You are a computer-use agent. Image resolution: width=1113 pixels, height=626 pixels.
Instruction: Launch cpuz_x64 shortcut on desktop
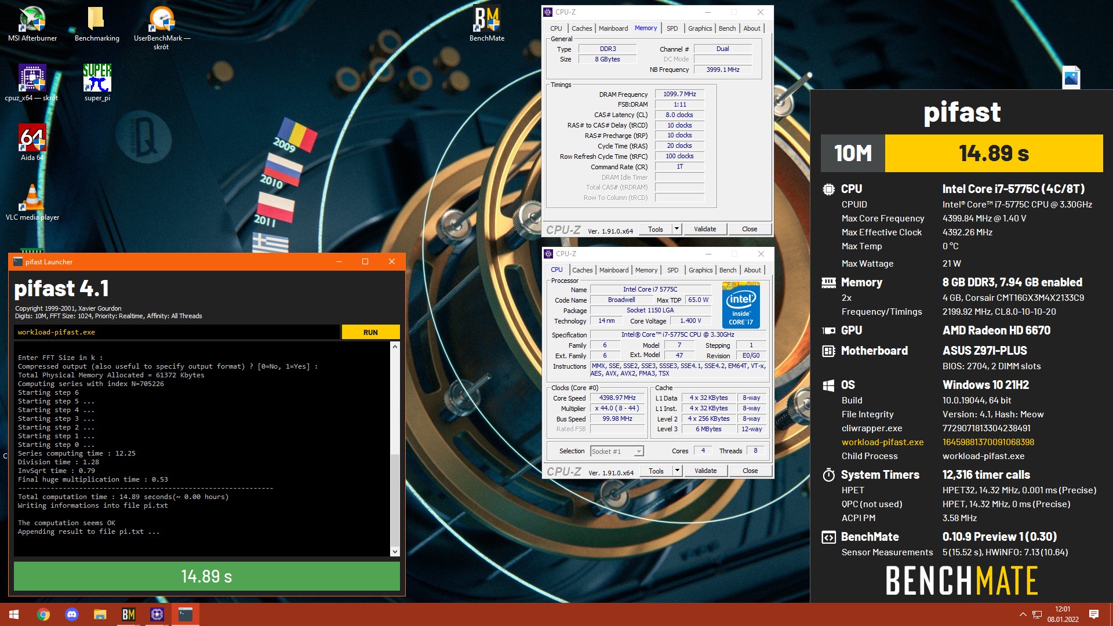pyautogui.click(x=32, y=83)
